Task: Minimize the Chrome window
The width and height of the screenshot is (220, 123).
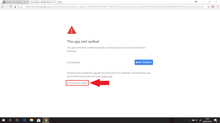Action: [203, 2]
